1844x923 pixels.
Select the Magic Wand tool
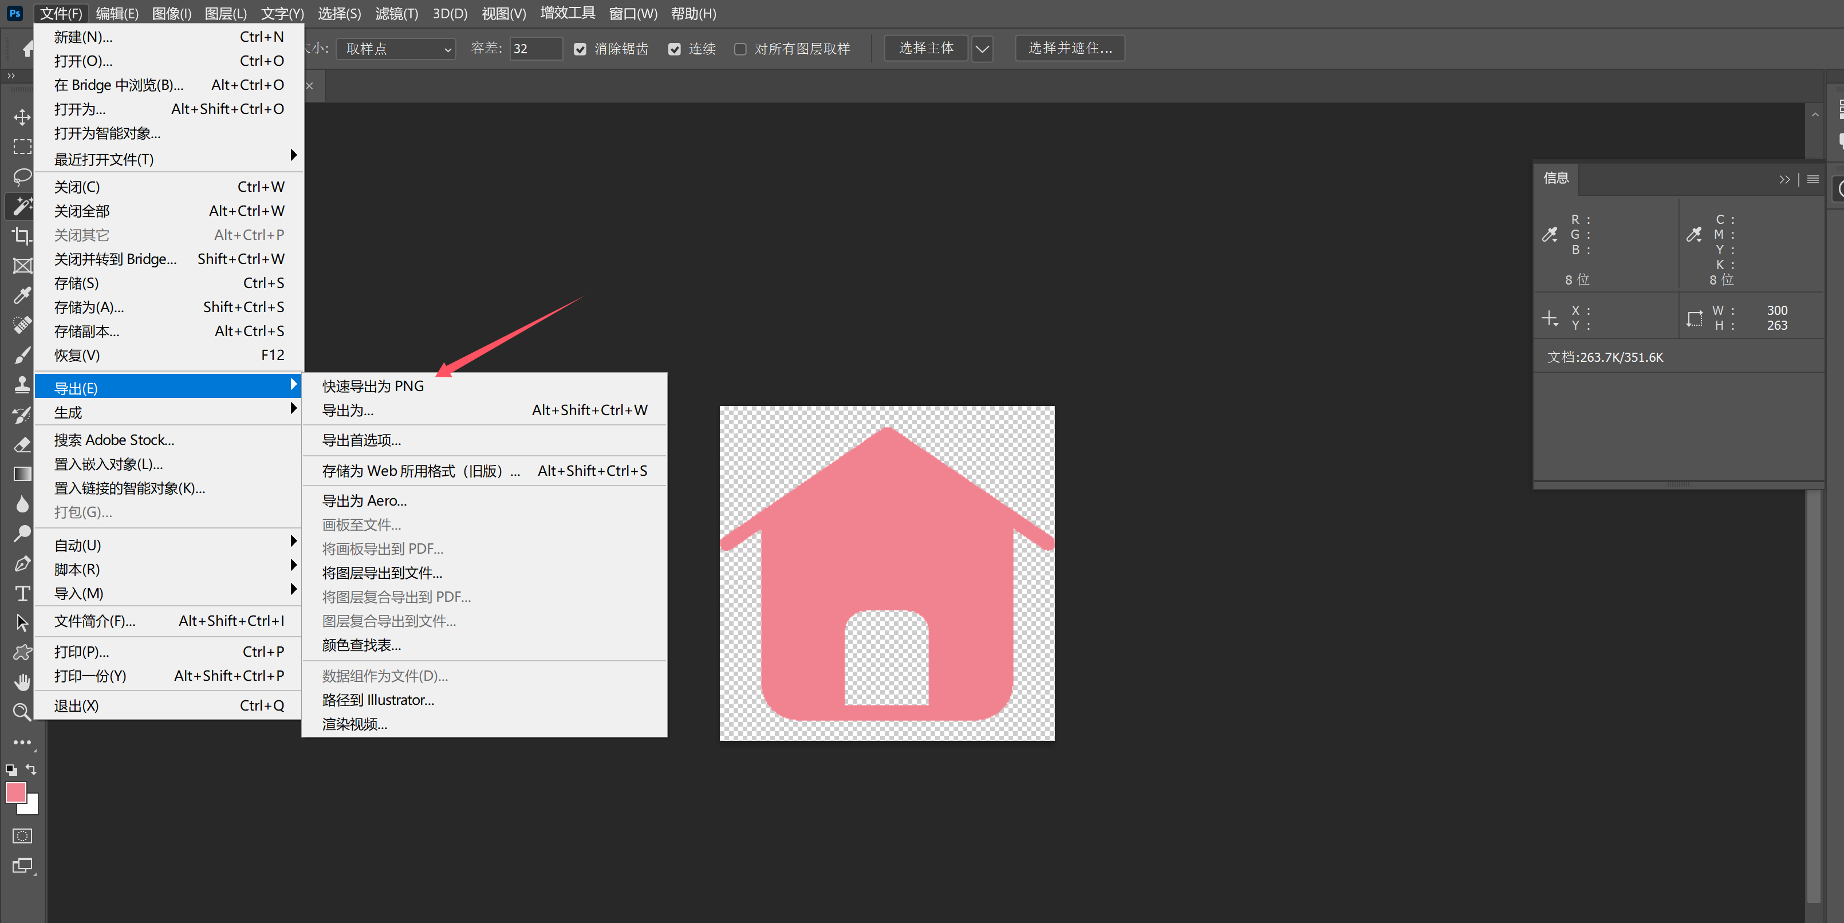click(x=22, y=206)
